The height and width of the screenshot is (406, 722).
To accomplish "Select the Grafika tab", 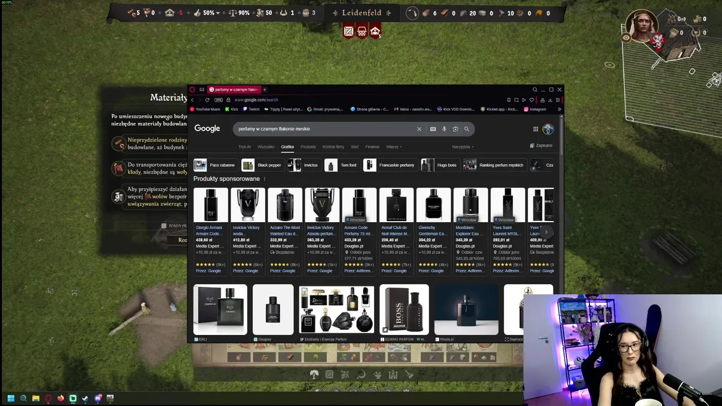I will click(287, 147).
